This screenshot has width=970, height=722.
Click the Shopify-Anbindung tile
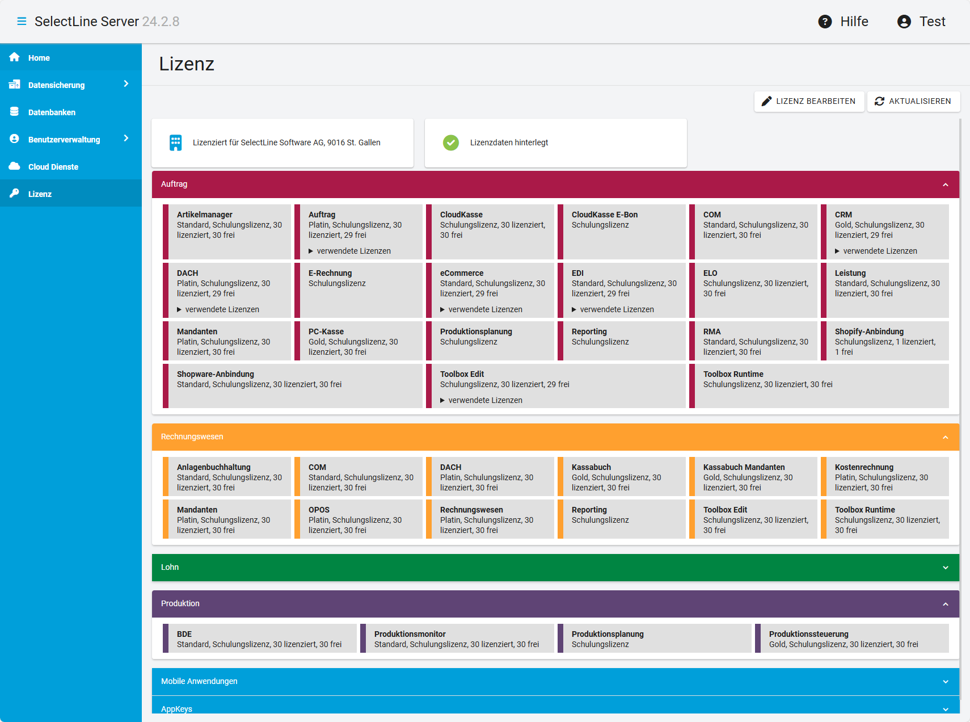(885, 341)
